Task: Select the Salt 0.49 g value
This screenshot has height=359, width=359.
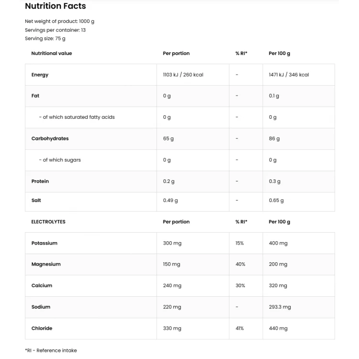Action: point(170,201)
